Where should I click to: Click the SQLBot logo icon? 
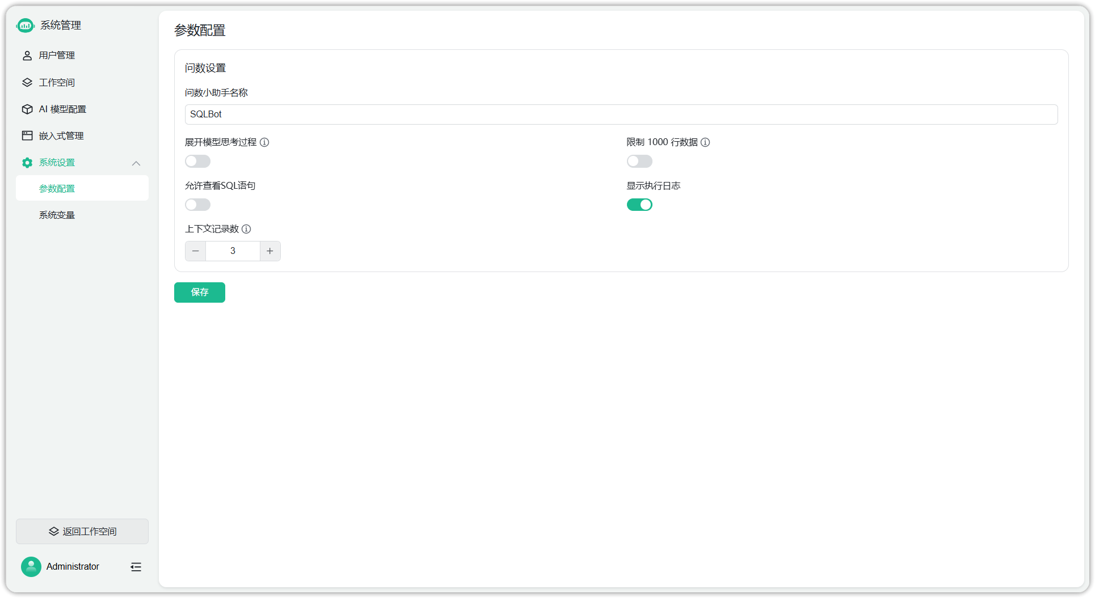click(26, 25)
